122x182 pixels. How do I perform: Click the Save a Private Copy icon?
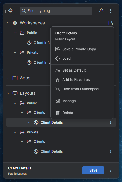(x=58, y=49)
